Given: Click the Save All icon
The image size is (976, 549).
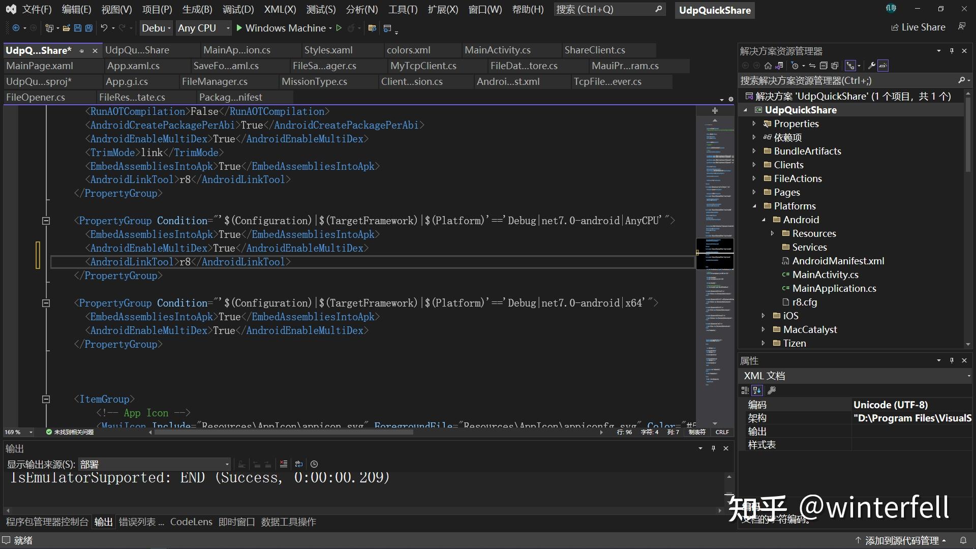Looking at the screenshot, I should 88,28.
